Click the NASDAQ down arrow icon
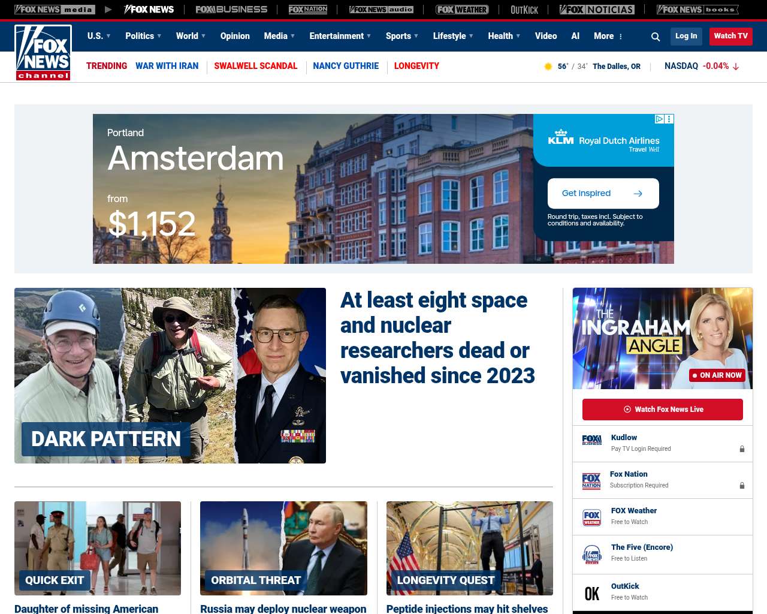 pos(736,67)
